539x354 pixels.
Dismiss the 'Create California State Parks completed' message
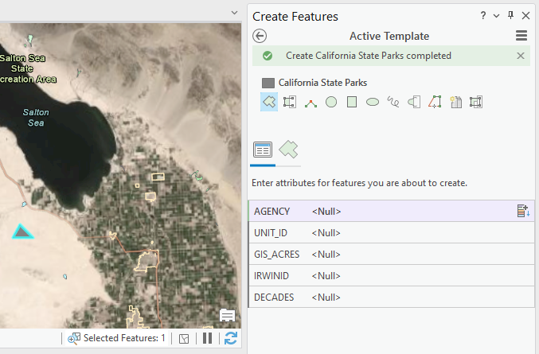click(x=521, y=56)
